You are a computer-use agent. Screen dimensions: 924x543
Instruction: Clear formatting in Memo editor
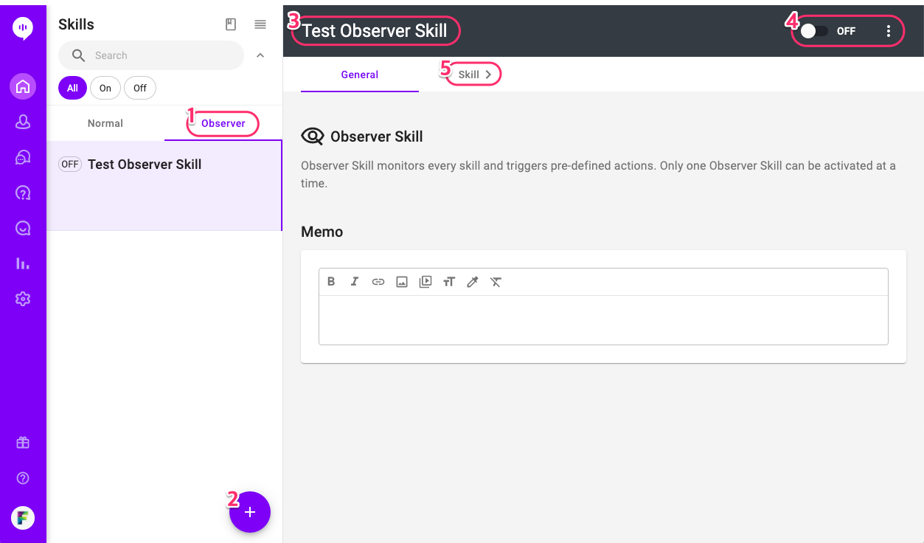496,282
